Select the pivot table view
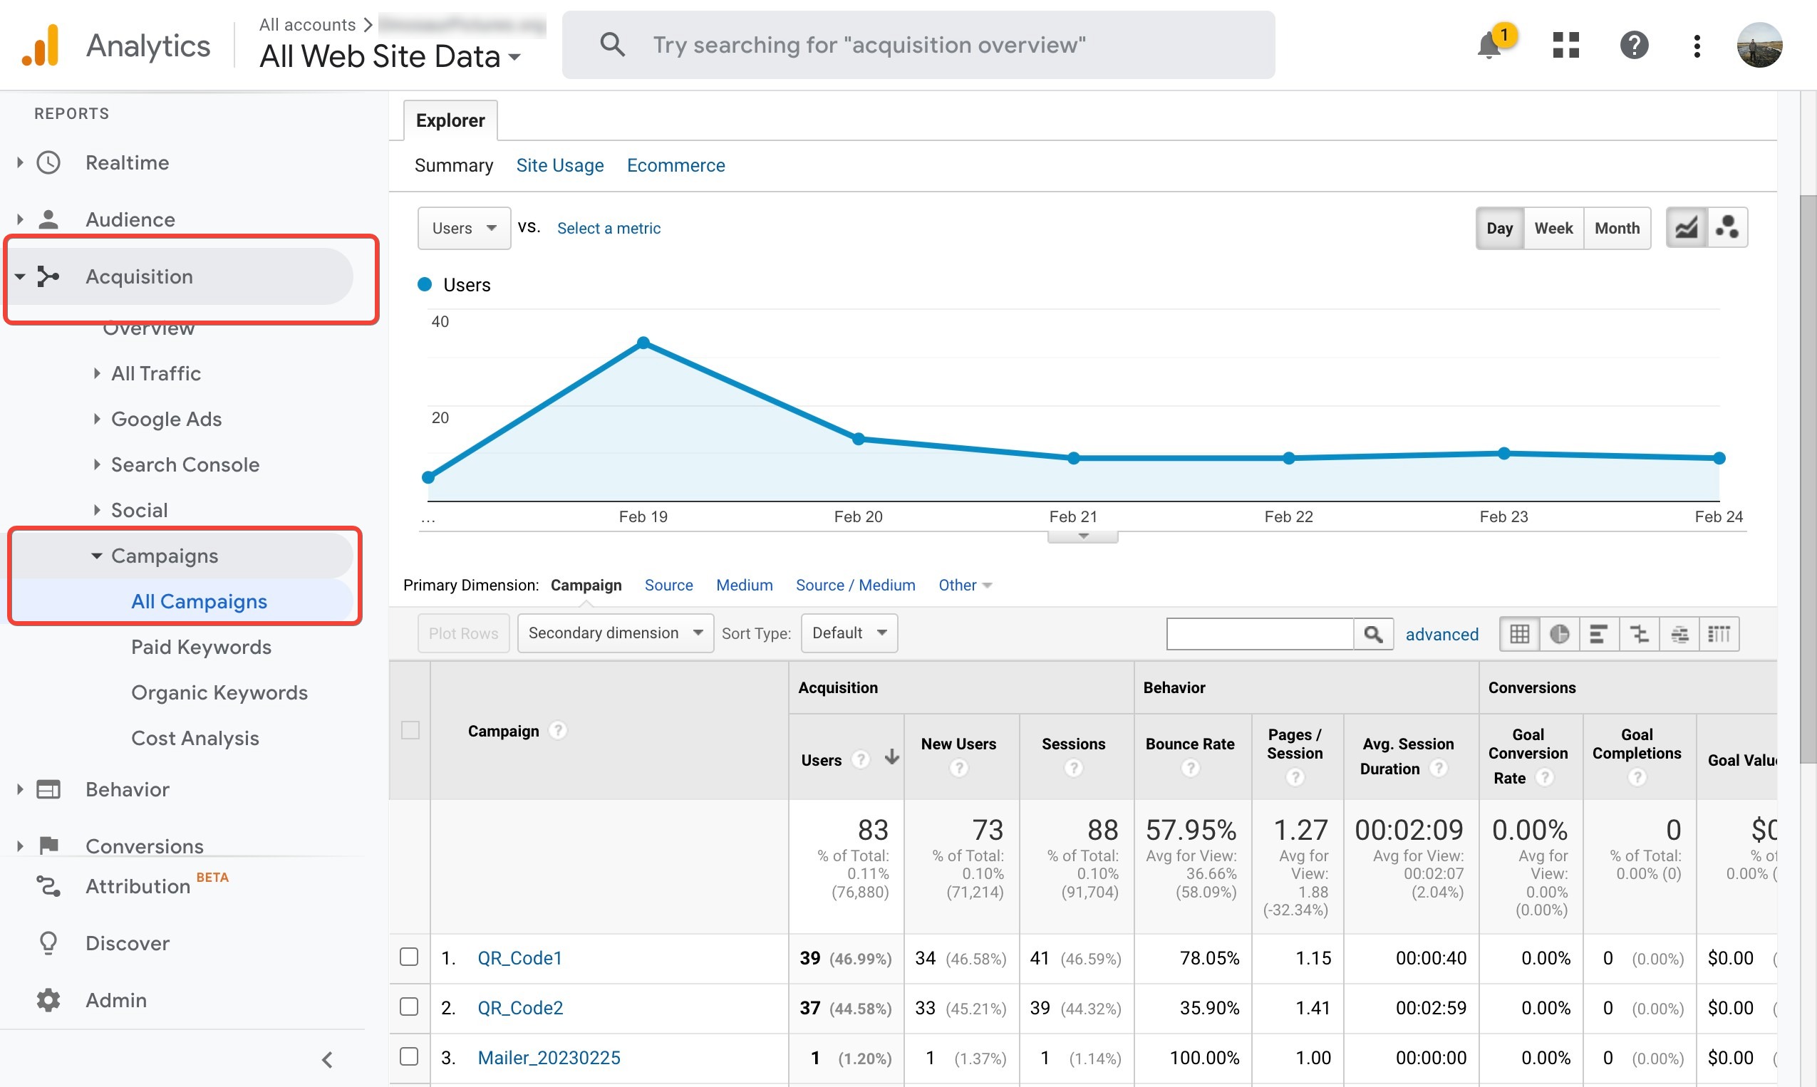 (1720, 633)
